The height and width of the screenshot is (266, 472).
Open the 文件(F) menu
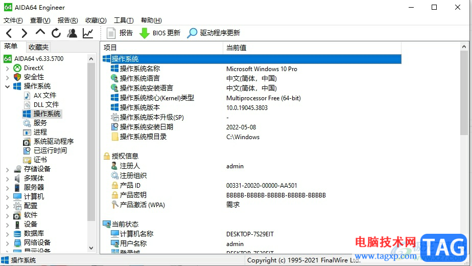(13, 20)
